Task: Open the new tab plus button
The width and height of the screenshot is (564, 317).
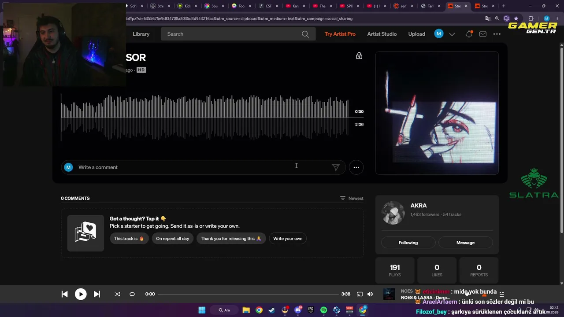Action: coord(504,6)
